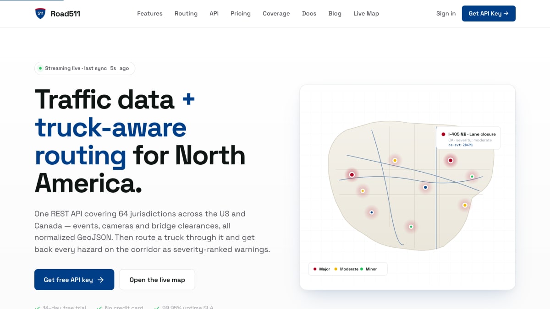Screen dimensions: 550x309
Task: Open the Coverage nav item
Action: pos(276,14)
